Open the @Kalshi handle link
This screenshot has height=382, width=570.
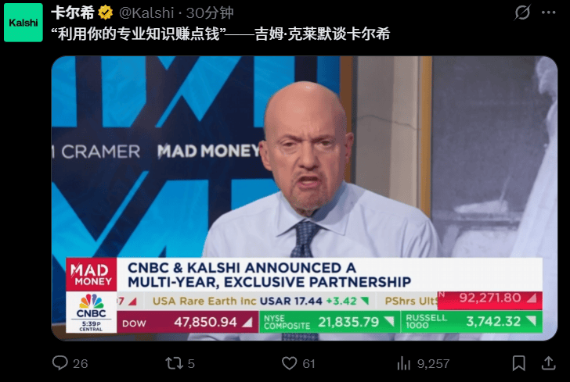[x=146, y=13]
